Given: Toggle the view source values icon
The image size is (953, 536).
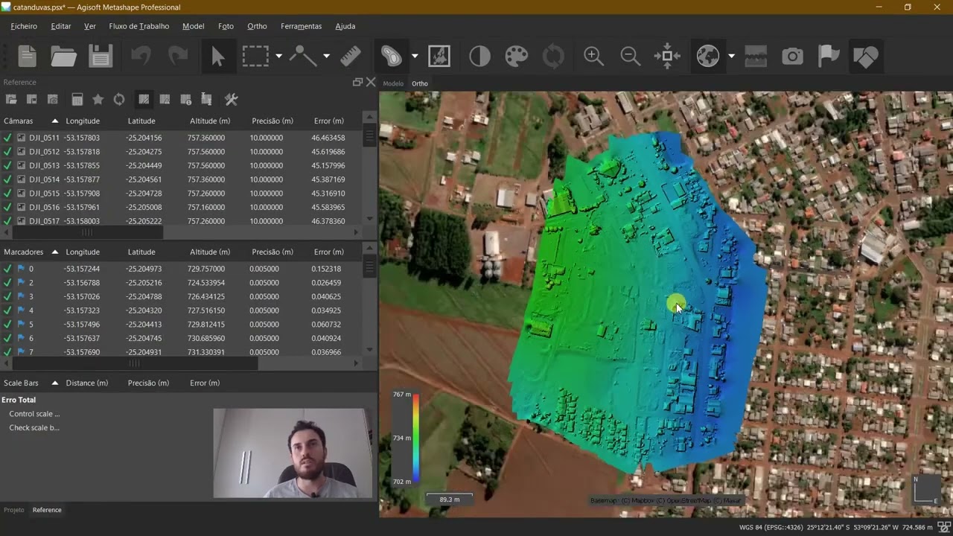Looking at the screenshot, I should coord(144,99).
